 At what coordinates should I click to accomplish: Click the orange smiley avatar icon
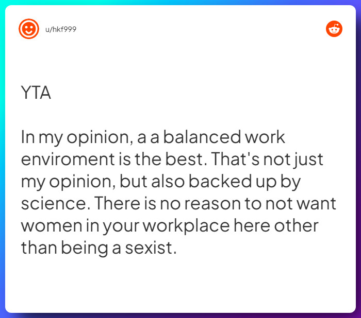pos(29,29)
